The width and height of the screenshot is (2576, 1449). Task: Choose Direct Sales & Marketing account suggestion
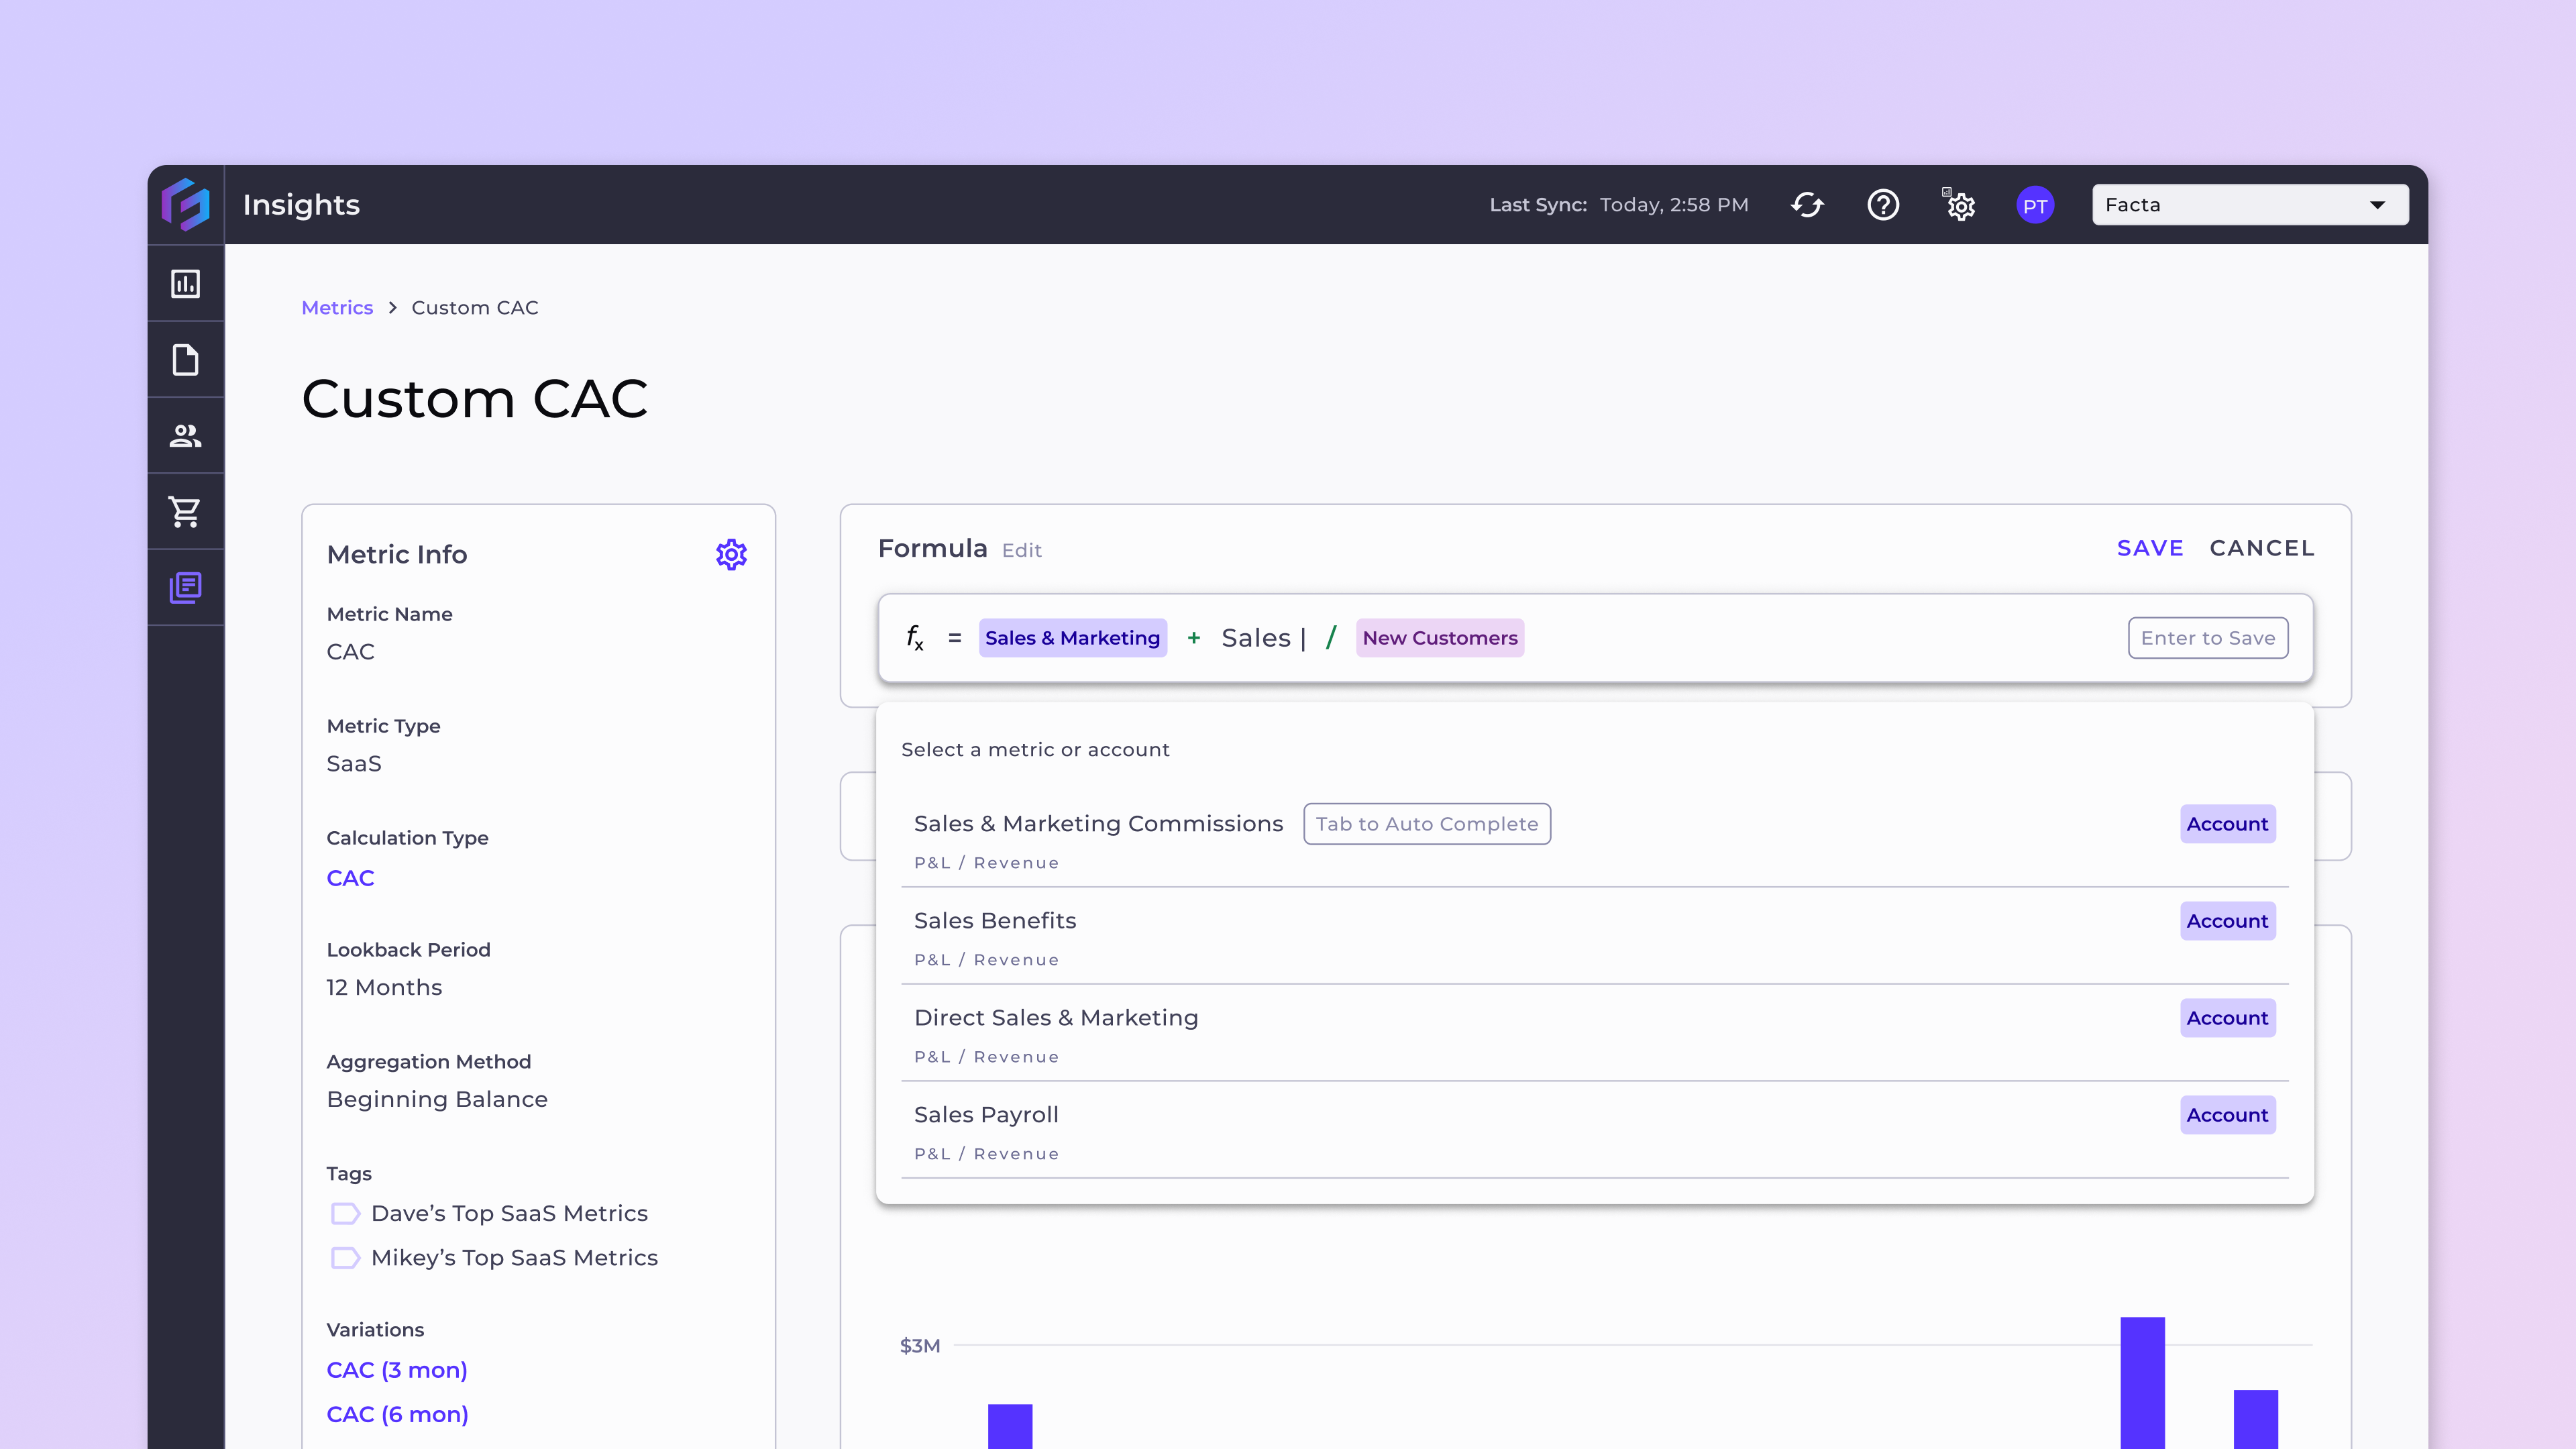[x=1057, y=1017]
